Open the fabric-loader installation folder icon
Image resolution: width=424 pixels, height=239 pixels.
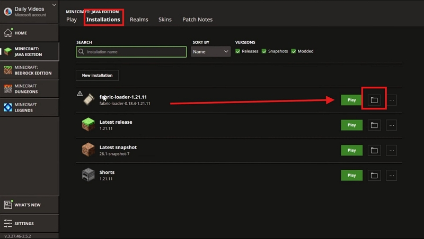coord(374,100)
